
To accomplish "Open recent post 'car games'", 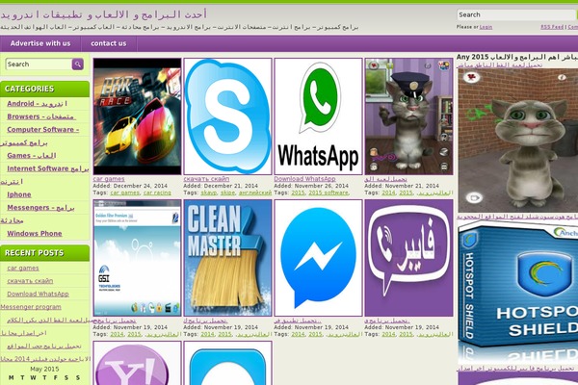I will (23, 268).
